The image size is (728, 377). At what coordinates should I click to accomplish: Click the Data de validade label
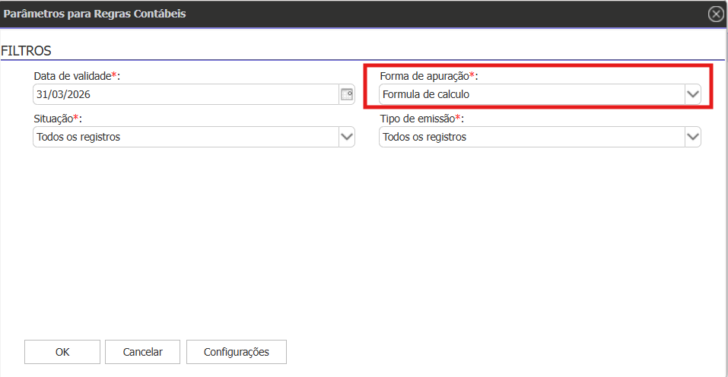[73, 76]
